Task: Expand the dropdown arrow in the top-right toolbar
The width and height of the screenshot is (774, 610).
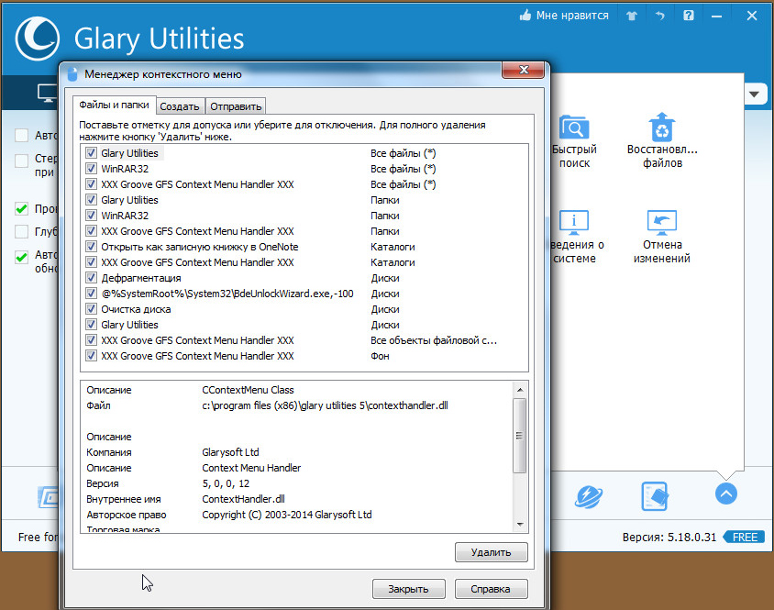Action: (x=756, y=94)
